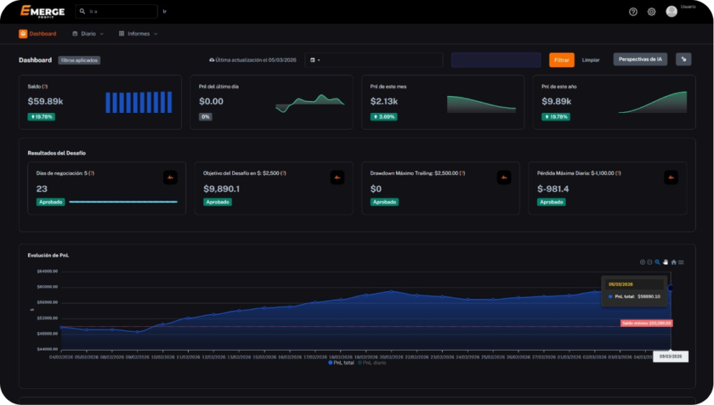This screenshot has height=405, width=714.
Task: Reset chart zoom with home icon
Action: click(x=674, y=262)
